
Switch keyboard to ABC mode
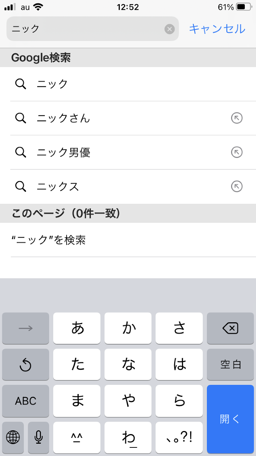point(26,401)
